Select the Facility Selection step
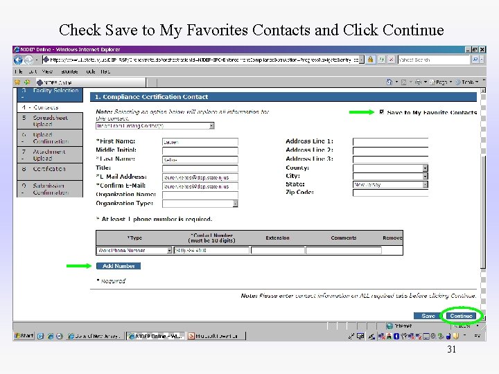 (50, 93)
